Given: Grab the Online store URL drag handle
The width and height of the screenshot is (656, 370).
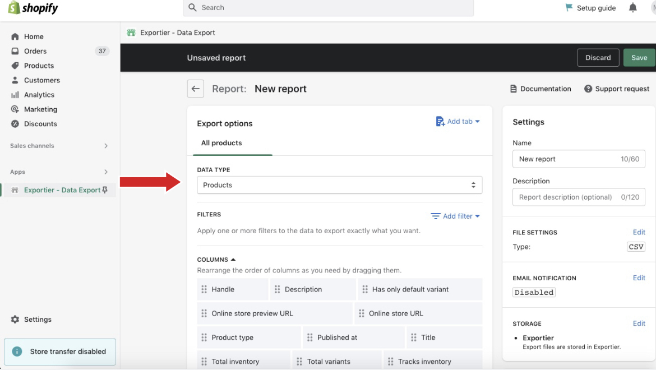Looking at the screenshot, I should click(362, 313).
